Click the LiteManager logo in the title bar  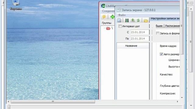tap(103, 6)
